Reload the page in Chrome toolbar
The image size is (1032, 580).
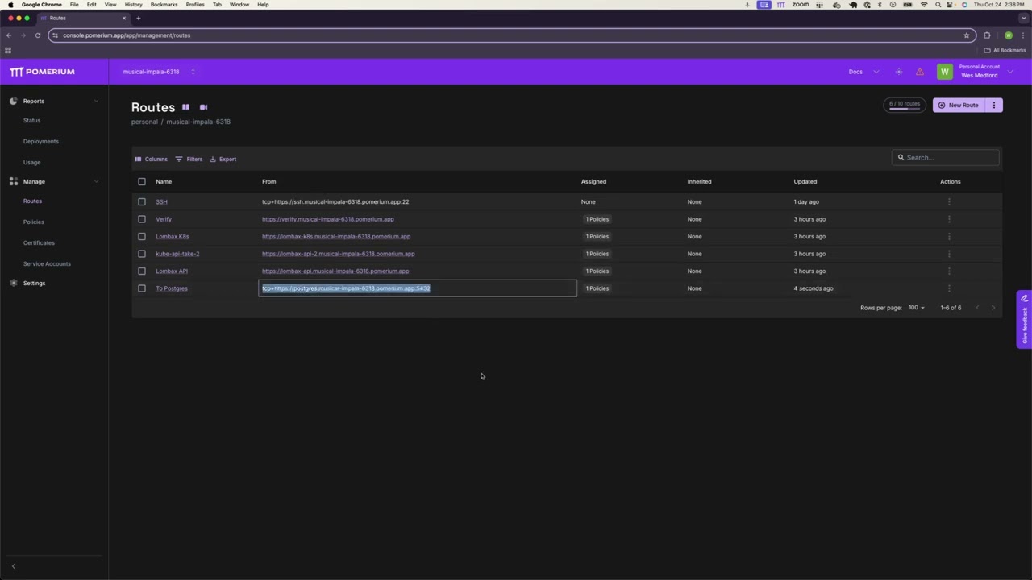tap(37, 35)
